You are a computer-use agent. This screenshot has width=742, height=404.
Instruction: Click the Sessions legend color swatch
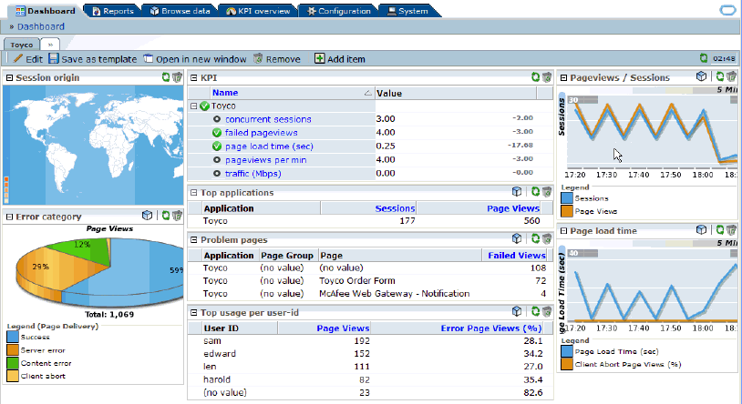pyautogui.click(x=567, y=197)
